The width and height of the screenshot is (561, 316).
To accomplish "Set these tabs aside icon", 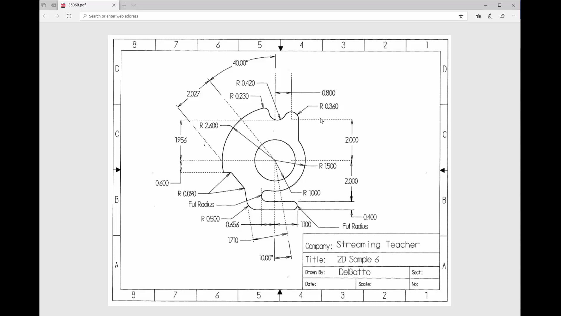I will [x=53, y=5].
